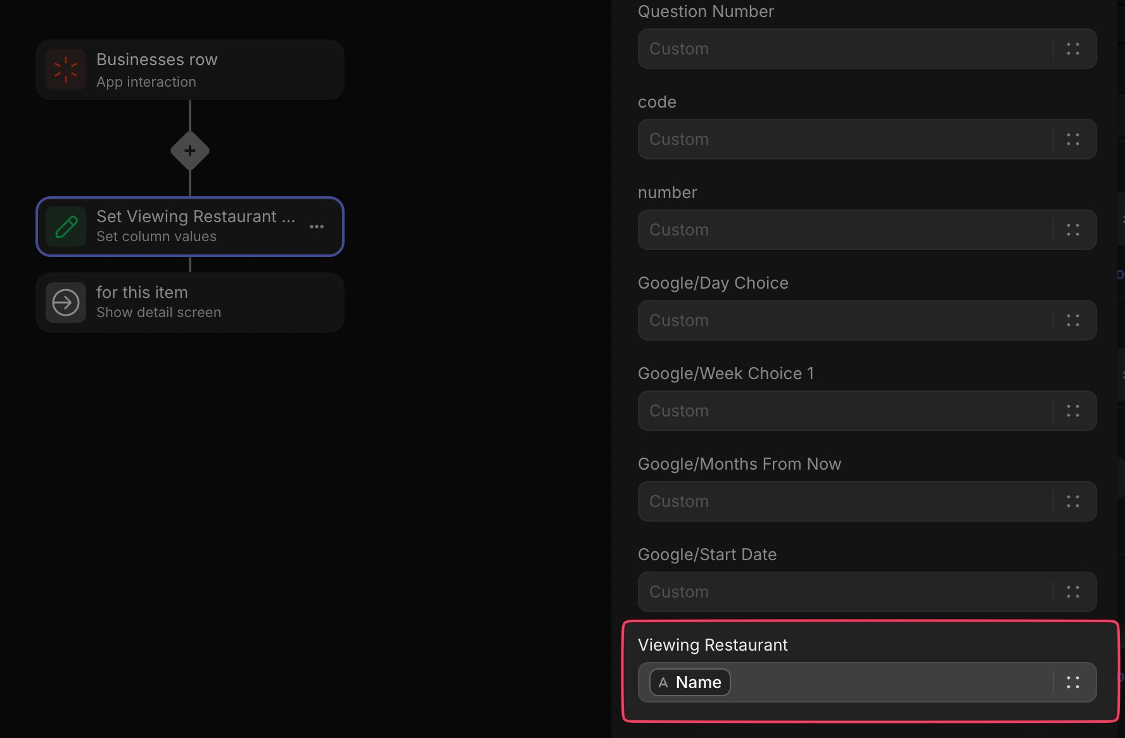Screen dimensions: 1125x738
Task: Open the dots picker for Google/Day Choice
Action: (1073, 320)
